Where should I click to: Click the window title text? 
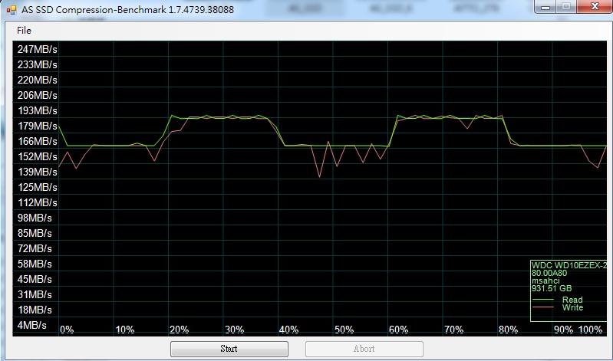[x=127, y=10]
